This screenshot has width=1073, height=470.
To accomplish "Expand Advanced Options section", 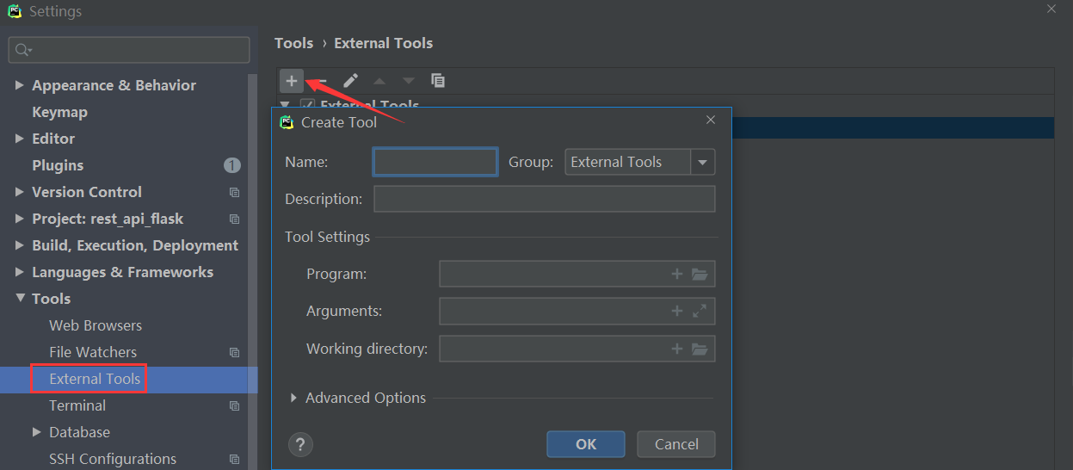I will 294,398.
